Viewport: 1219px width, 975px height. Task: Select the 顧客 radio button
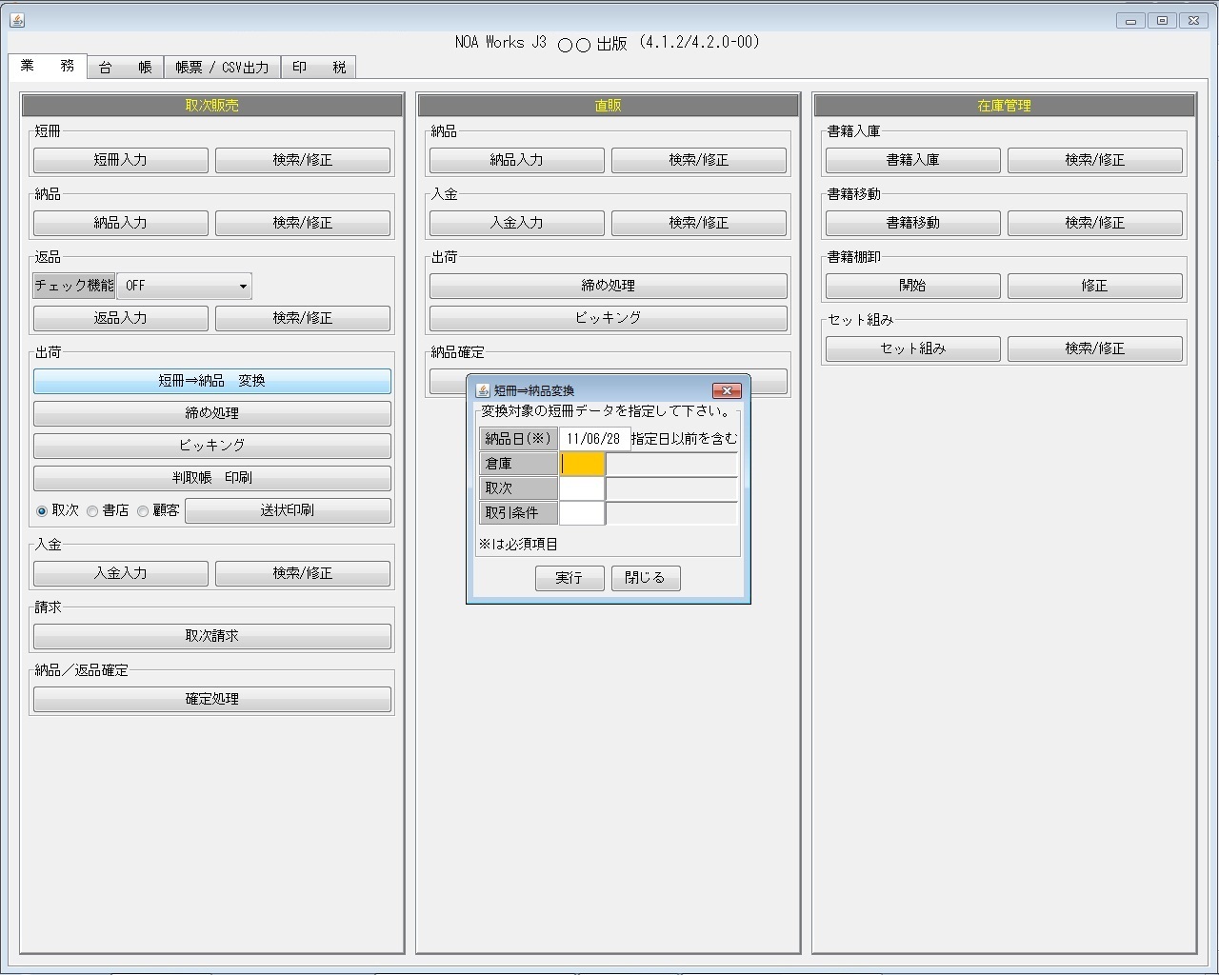click(143, 511)
